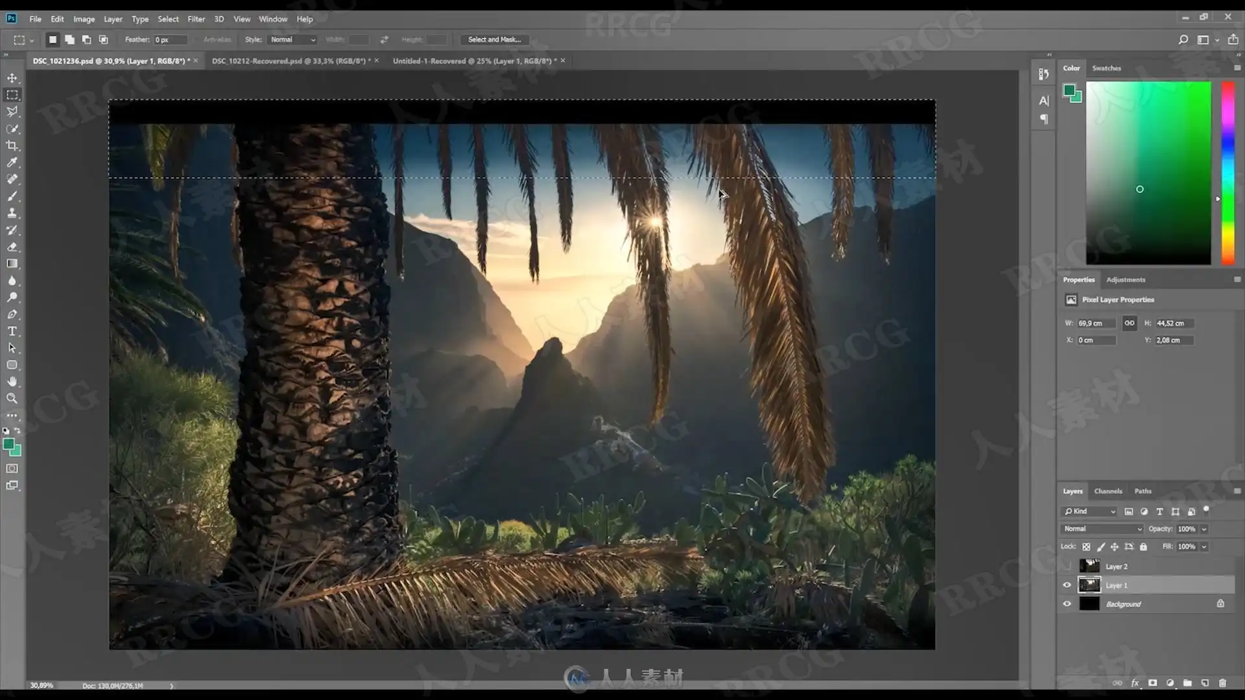Image resolution: width=1245 pixels, height=700 pixels.
Task: Select the Move tool
Action: pyautogui.click(x=12, y=78)
